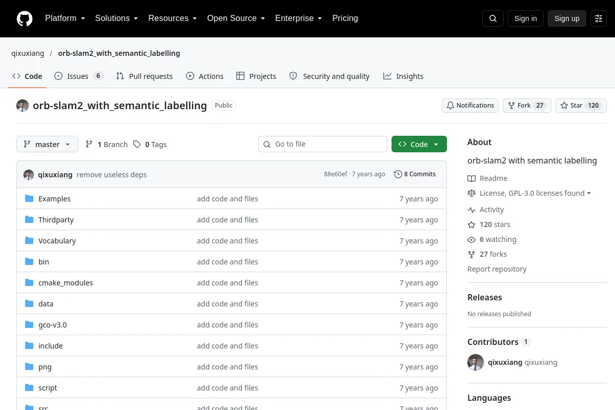The image size is (615, 410).
Task: Click the cmake_modules folder icon
Action: pos(29,283)
